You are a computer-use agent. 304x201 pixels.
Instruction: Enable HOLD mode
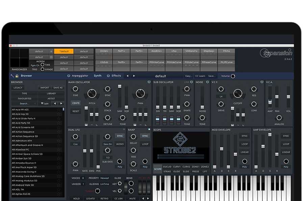[x=76, y=199]
